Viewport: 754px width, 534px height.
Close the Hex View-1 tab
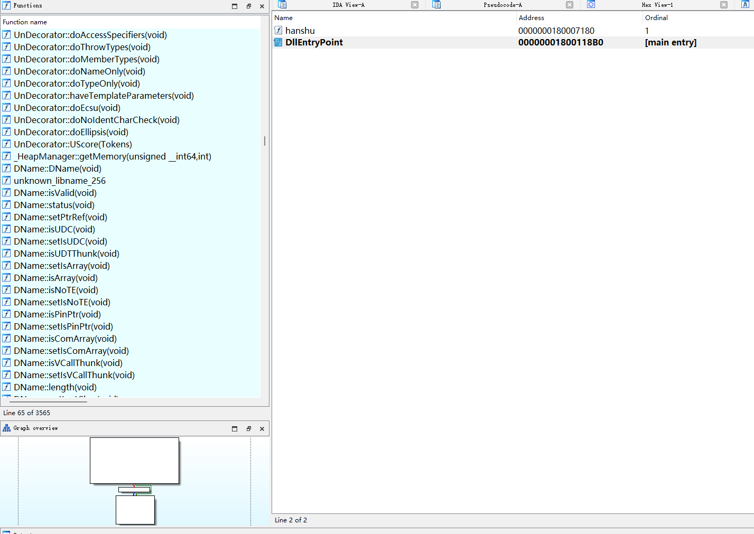click(724, 5)
